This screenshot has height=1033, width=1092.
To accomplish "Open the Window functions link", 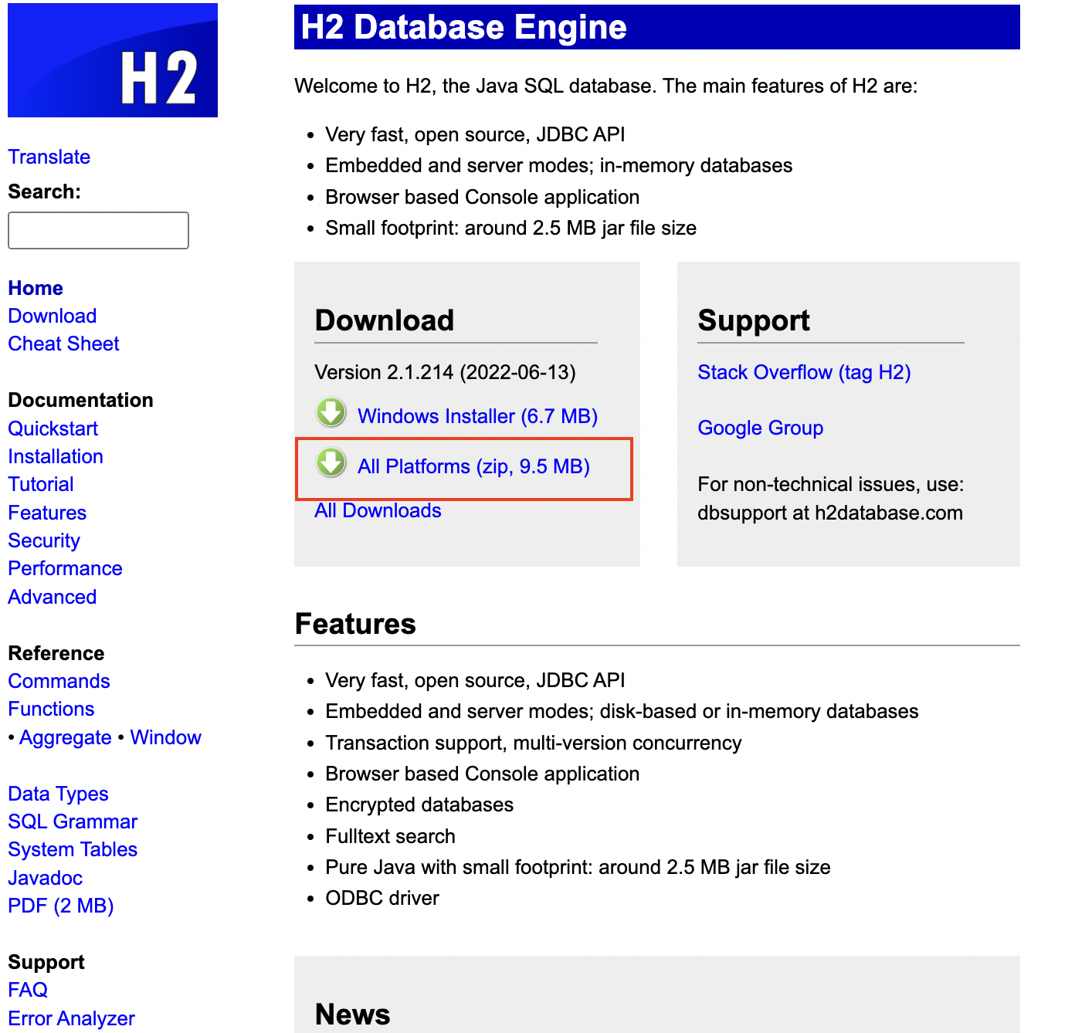I will (x=165, y=737).
